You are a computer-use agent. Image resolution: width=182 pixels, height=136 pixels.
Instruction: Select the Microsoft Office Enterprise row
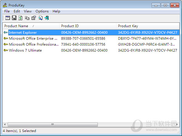tap(33, 38)
